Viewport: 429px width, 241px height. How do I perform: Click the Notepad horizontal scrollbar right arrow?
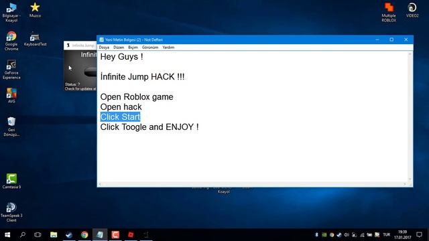pos(405,184)
